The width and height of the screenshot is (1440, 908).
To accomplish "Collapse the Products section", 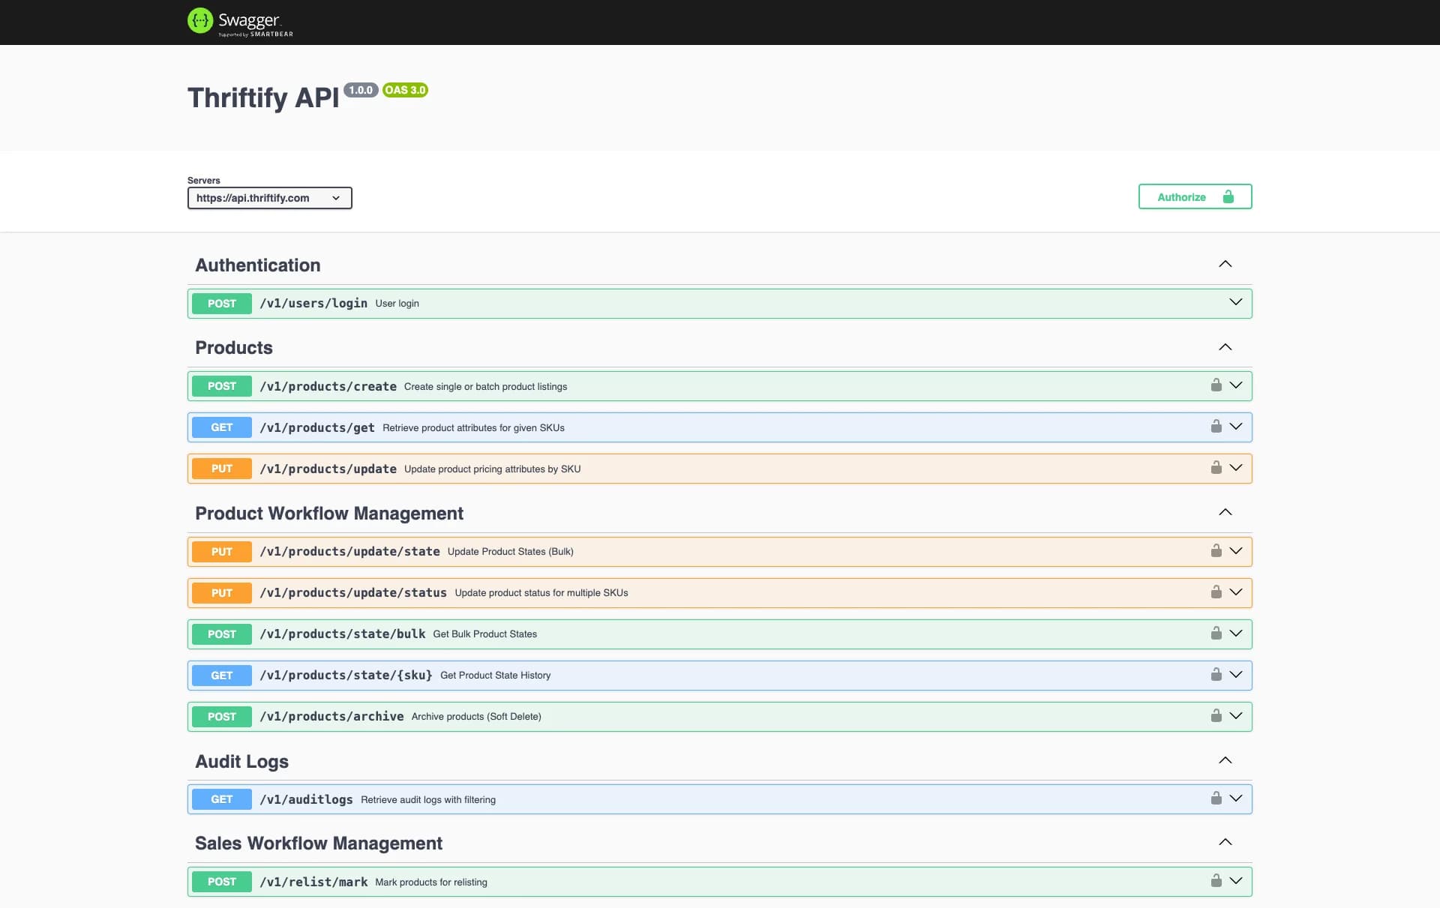I will pos(1225,347).
